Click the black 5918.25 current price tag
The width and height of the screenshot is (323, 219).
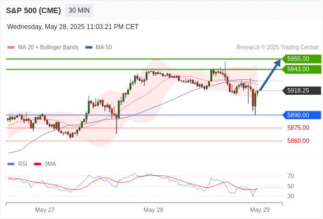coord(302,90)
